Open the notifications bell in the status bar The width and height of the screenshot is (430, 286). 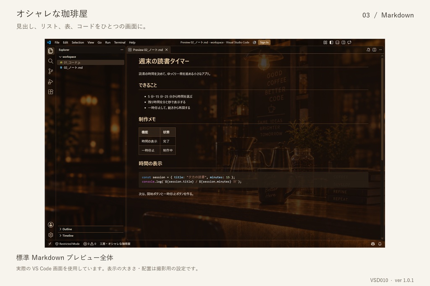coord(380,244)
